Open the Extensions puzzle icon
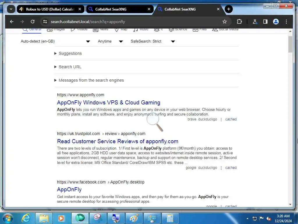298x224 pixels. coord(239,22)
